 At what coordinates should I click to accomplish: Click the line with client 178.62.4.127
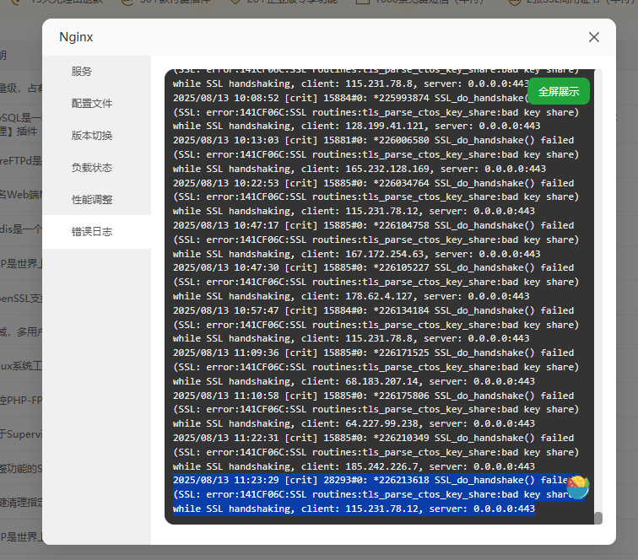[x=351, y=296]
